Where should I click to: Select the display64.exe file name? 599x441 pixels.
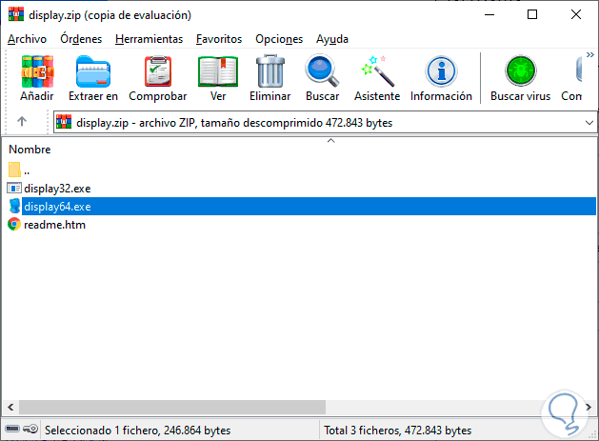point(57,207)
